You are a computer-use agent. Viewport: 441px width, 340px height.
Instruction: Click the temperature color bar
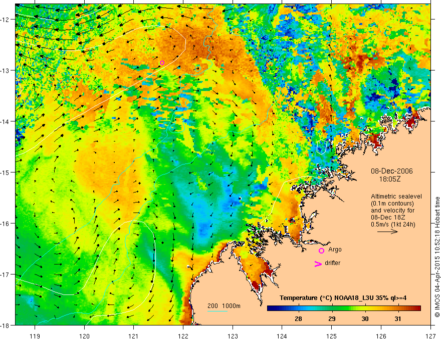(344, 308)
